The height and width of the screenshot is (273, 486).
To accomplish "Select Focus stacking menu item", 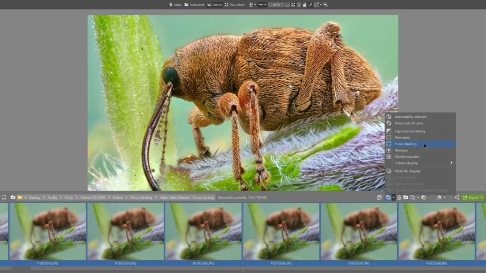I will click(421, 144).
